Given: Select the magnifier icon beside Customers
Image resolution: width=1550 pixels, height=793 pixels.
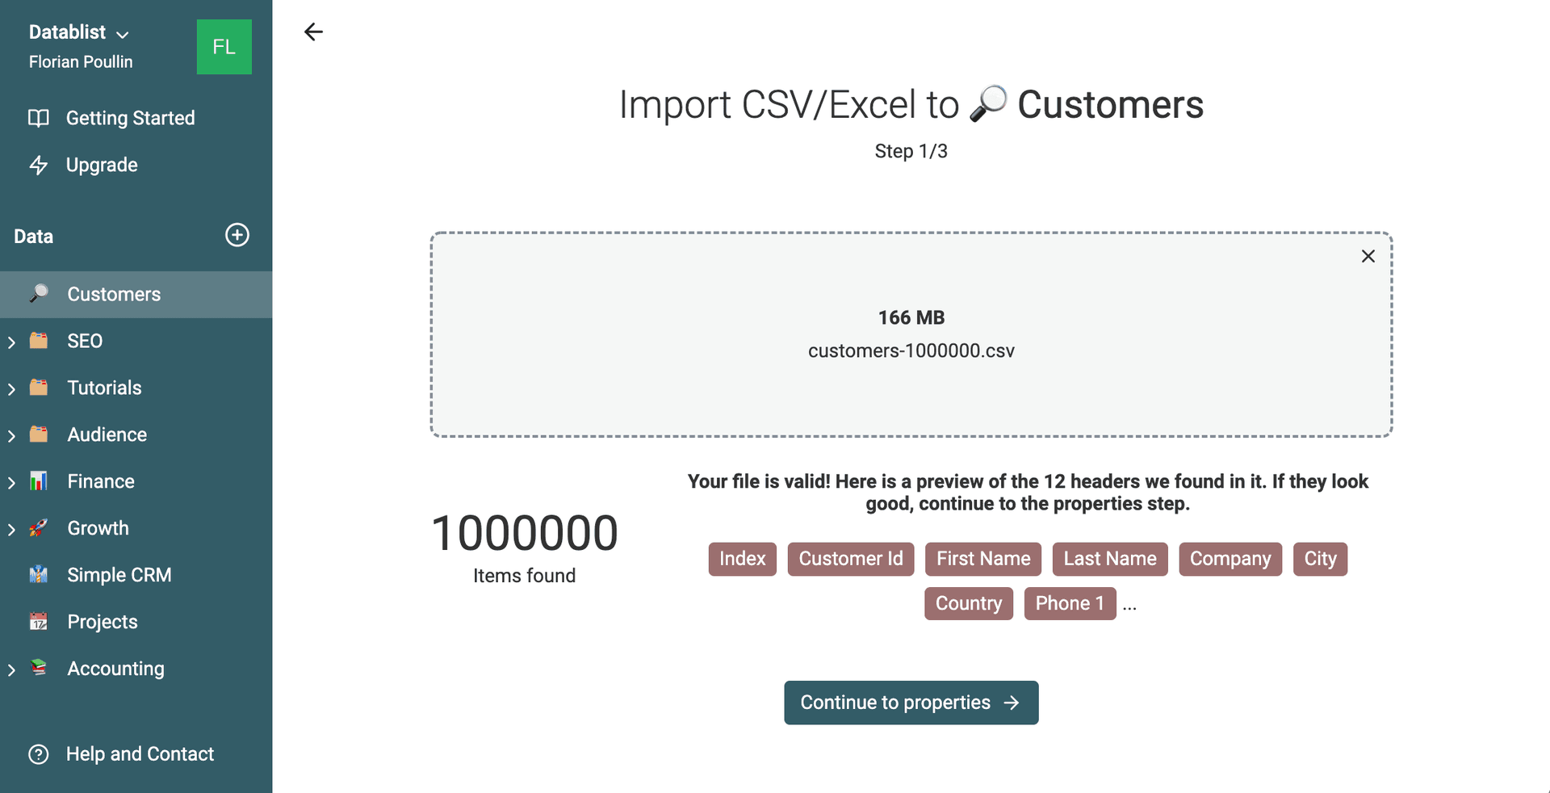Looking at the screenshot, I should click(x=39, y=294).
